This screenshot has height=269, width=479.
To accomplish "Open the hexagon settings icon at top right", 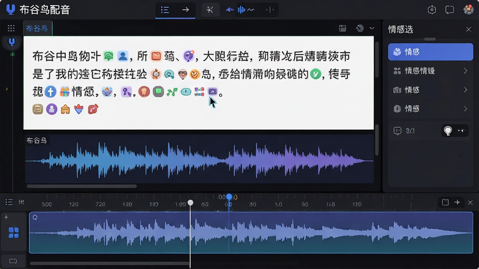I will pyautogui.click(x=432, y=10).
